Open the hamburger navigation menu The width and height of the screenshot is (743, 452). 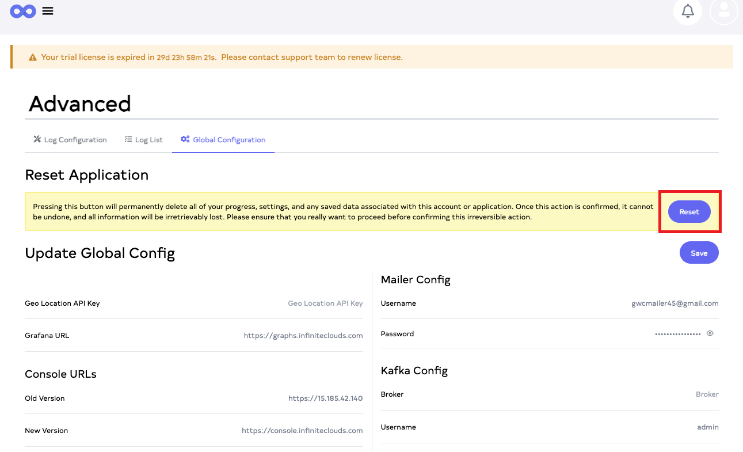tap(48, 11)
